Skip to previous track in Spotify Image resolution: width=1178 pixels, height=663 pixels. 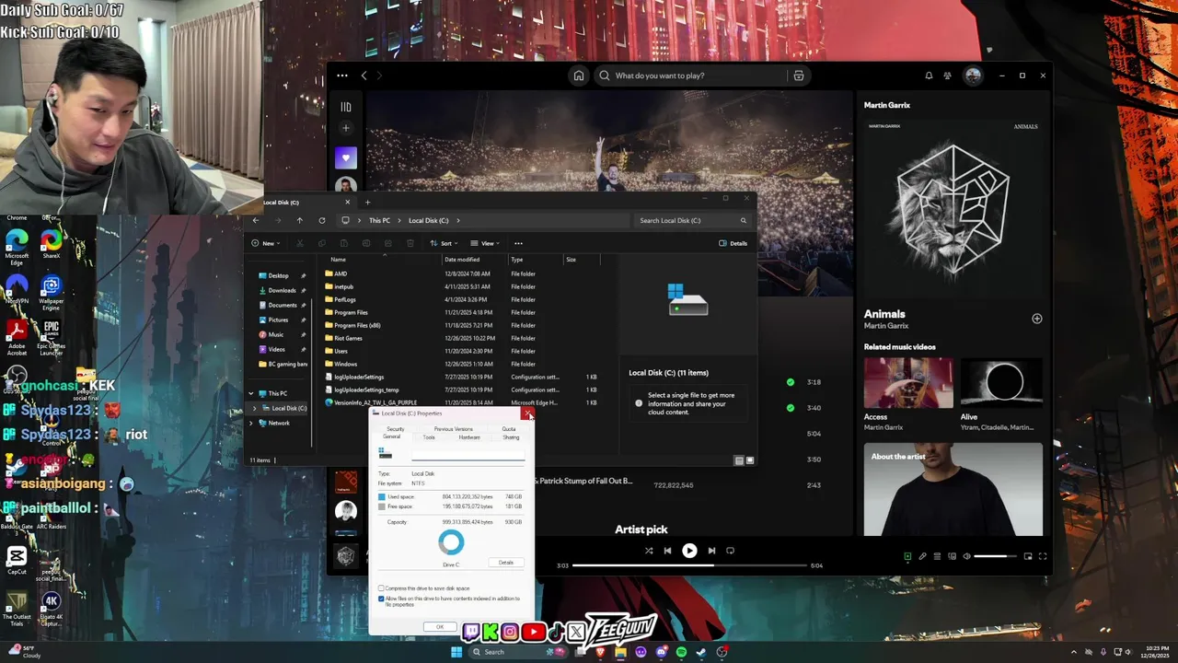tap(667, 551)
